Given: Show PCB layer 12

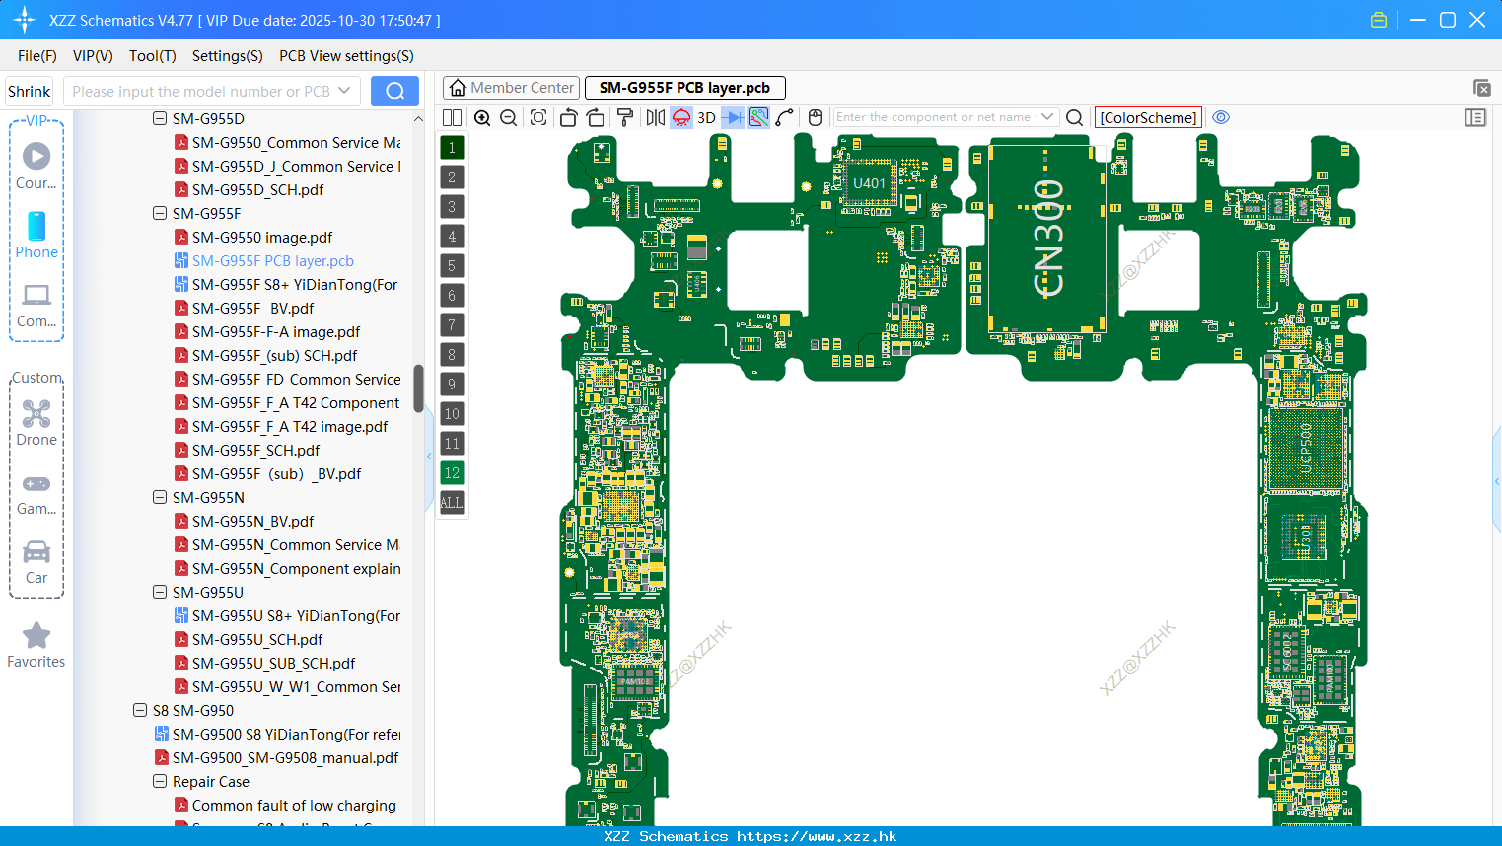Looking at the screenshot, I should 452,473.
